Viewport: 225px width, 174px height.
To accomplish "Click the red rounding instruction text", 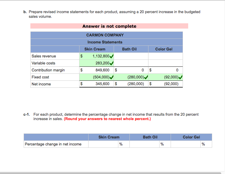I will (107, 119).
